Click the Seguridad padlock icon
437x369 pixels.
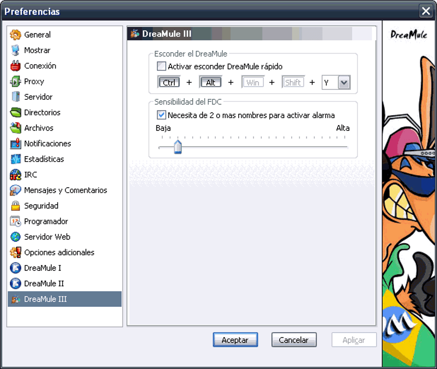[x=15, y=206]
